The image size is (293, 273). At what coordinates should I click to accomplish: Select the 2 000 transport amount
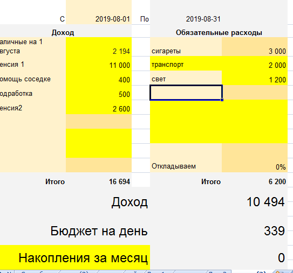(277, 66)
